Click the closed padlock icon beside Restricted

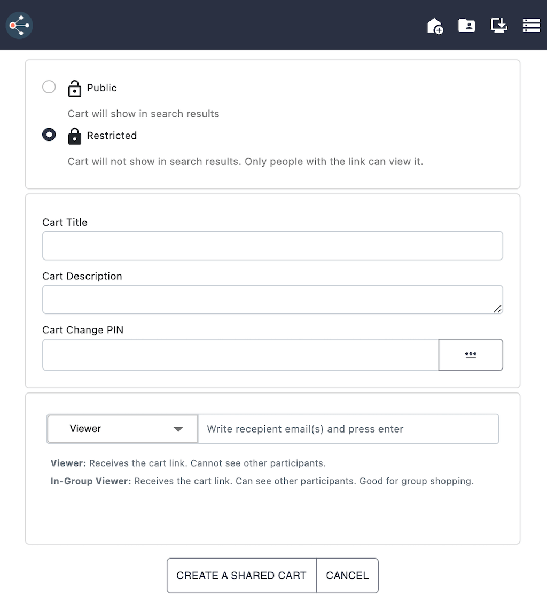[75, 136]
